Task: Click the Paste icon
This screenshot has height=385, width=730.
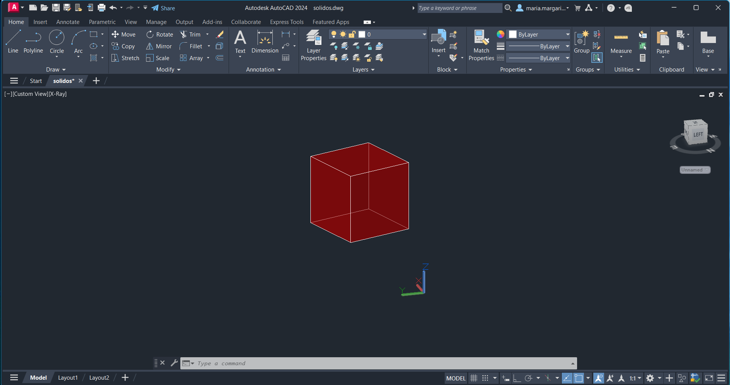Action: pyautogui.click(x=663, y=38)
